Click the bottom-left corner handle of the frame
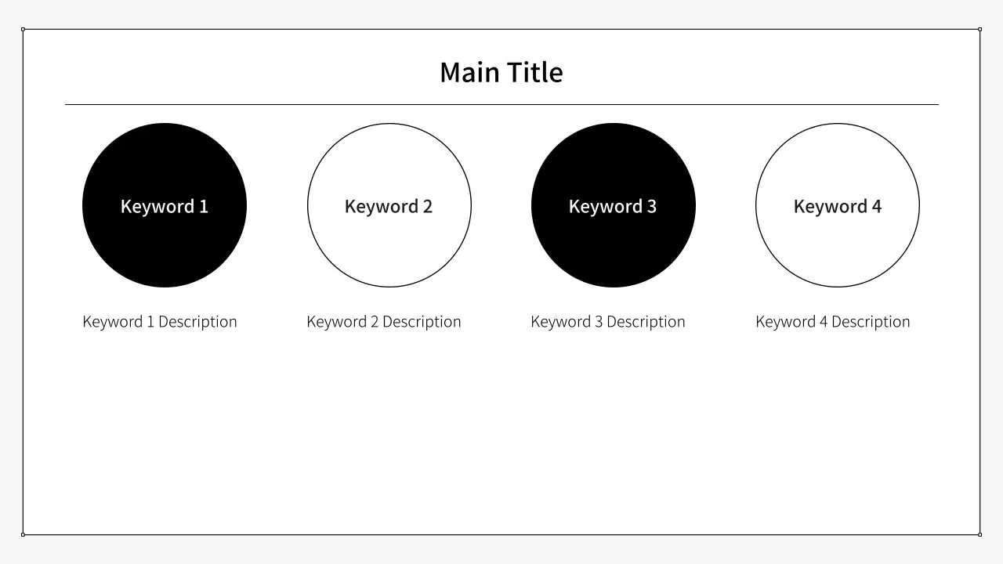1003x564 pixels. click(x=24, y=535)
